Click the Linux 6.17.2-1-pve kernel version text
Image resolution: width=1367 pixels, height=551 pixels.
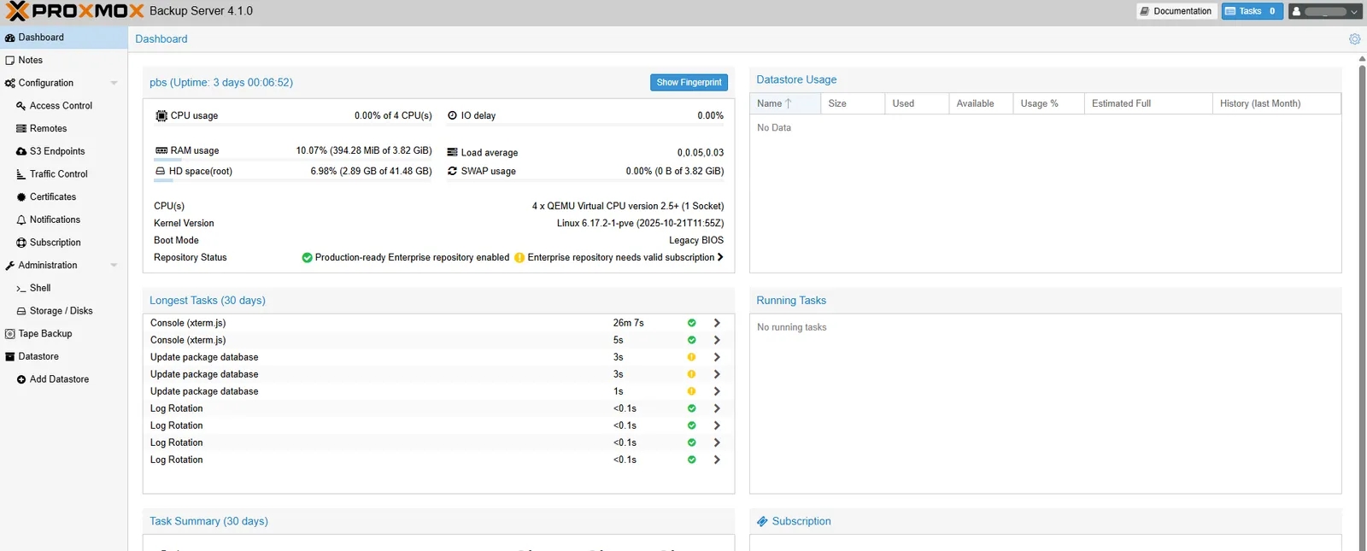pyautogui.click(x=640, y=224)
